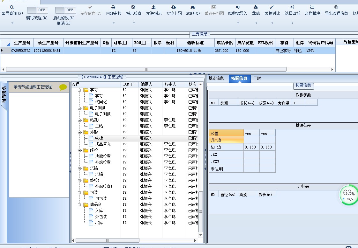Image resolution: width=358 pixels, height=248 pixels.
Task: Click the 63% network speed indicator
Action: coord(348,195)
